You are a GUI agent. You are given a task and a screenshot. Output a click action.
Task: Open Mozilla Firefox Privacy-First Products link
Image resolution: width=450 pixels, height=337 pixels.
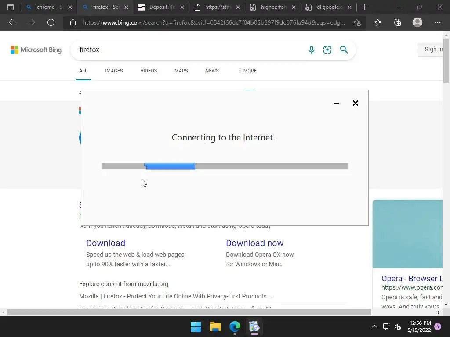pyautogui.click(x=175, y=296)
